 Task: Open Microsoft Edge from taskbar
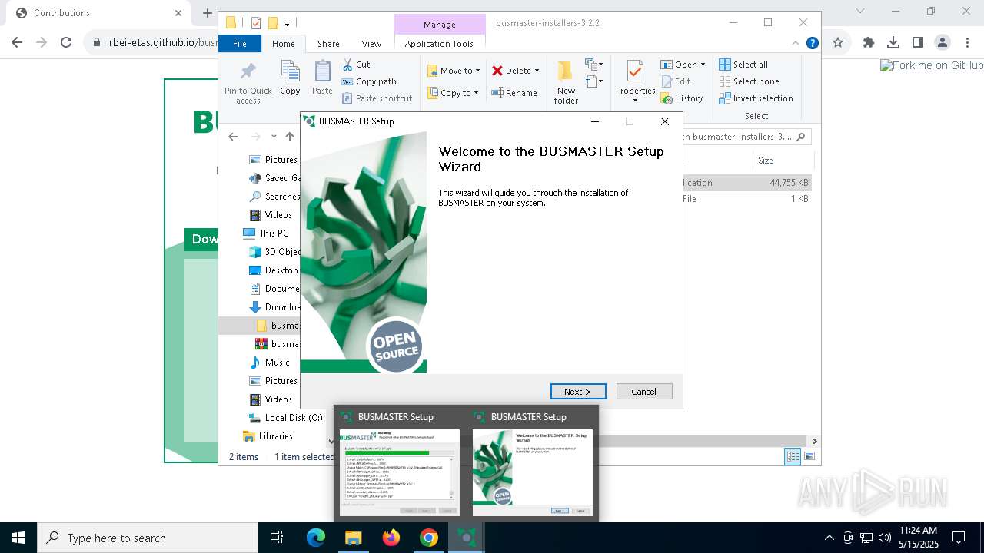(316, 538)
